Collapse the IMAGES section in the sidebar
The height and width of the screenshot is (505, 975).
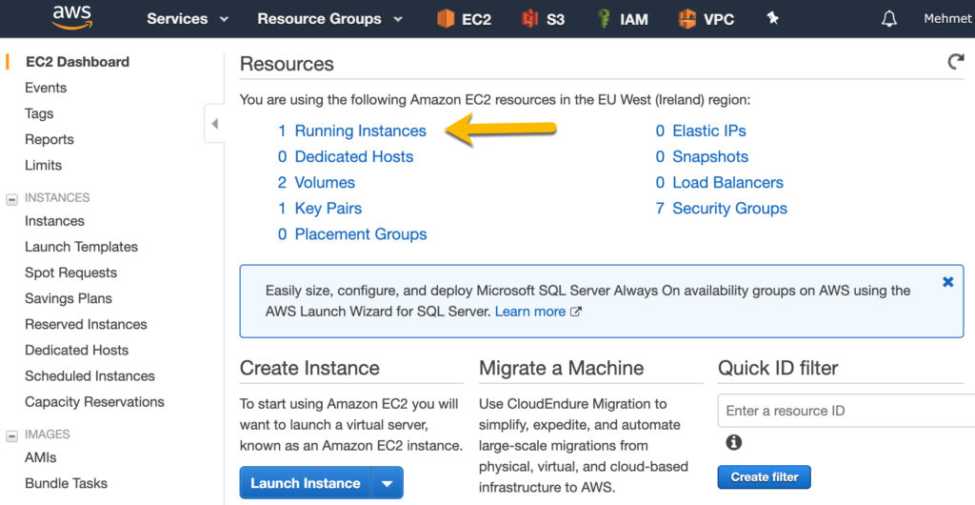click(x=11, y=436)
